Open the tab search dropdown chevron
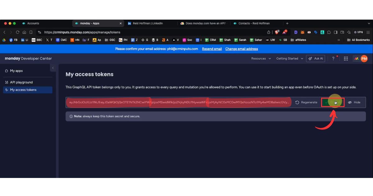Image resolution: width=373 pixels, height=196 pixels. (368, 23)
